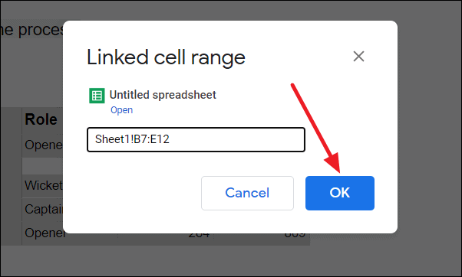Click the blank document area above Role table

[x=31, y=73]
